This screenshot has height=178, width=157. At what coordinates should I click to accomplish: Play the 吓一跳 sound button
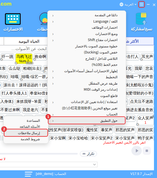coord(7,57)
